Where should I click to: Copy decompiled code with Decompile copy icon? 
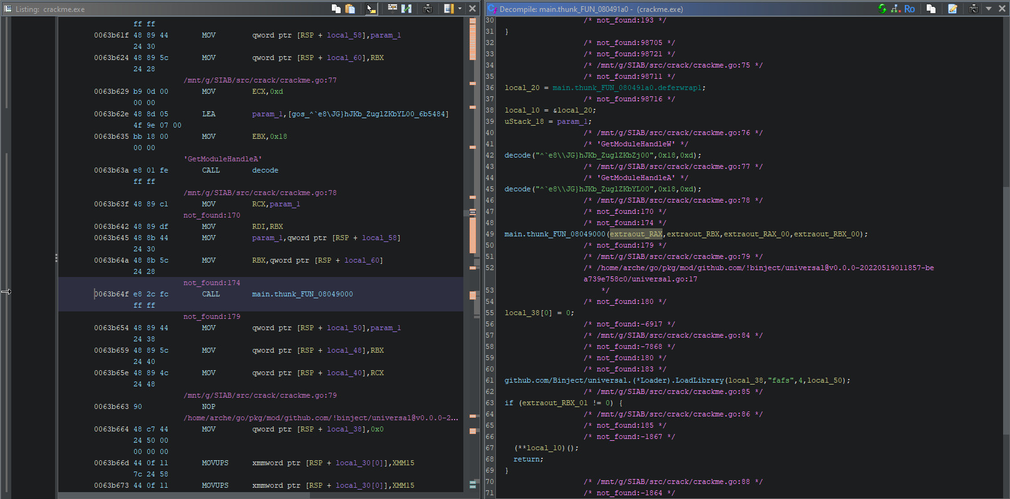pyautogui.click(x=931, y=9)
